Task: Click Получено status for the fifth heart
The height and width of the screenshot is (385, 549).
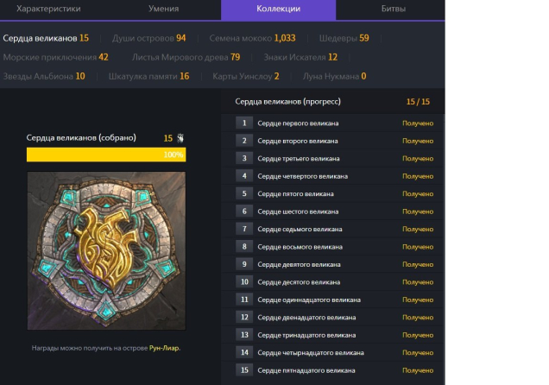Action: 418,194
